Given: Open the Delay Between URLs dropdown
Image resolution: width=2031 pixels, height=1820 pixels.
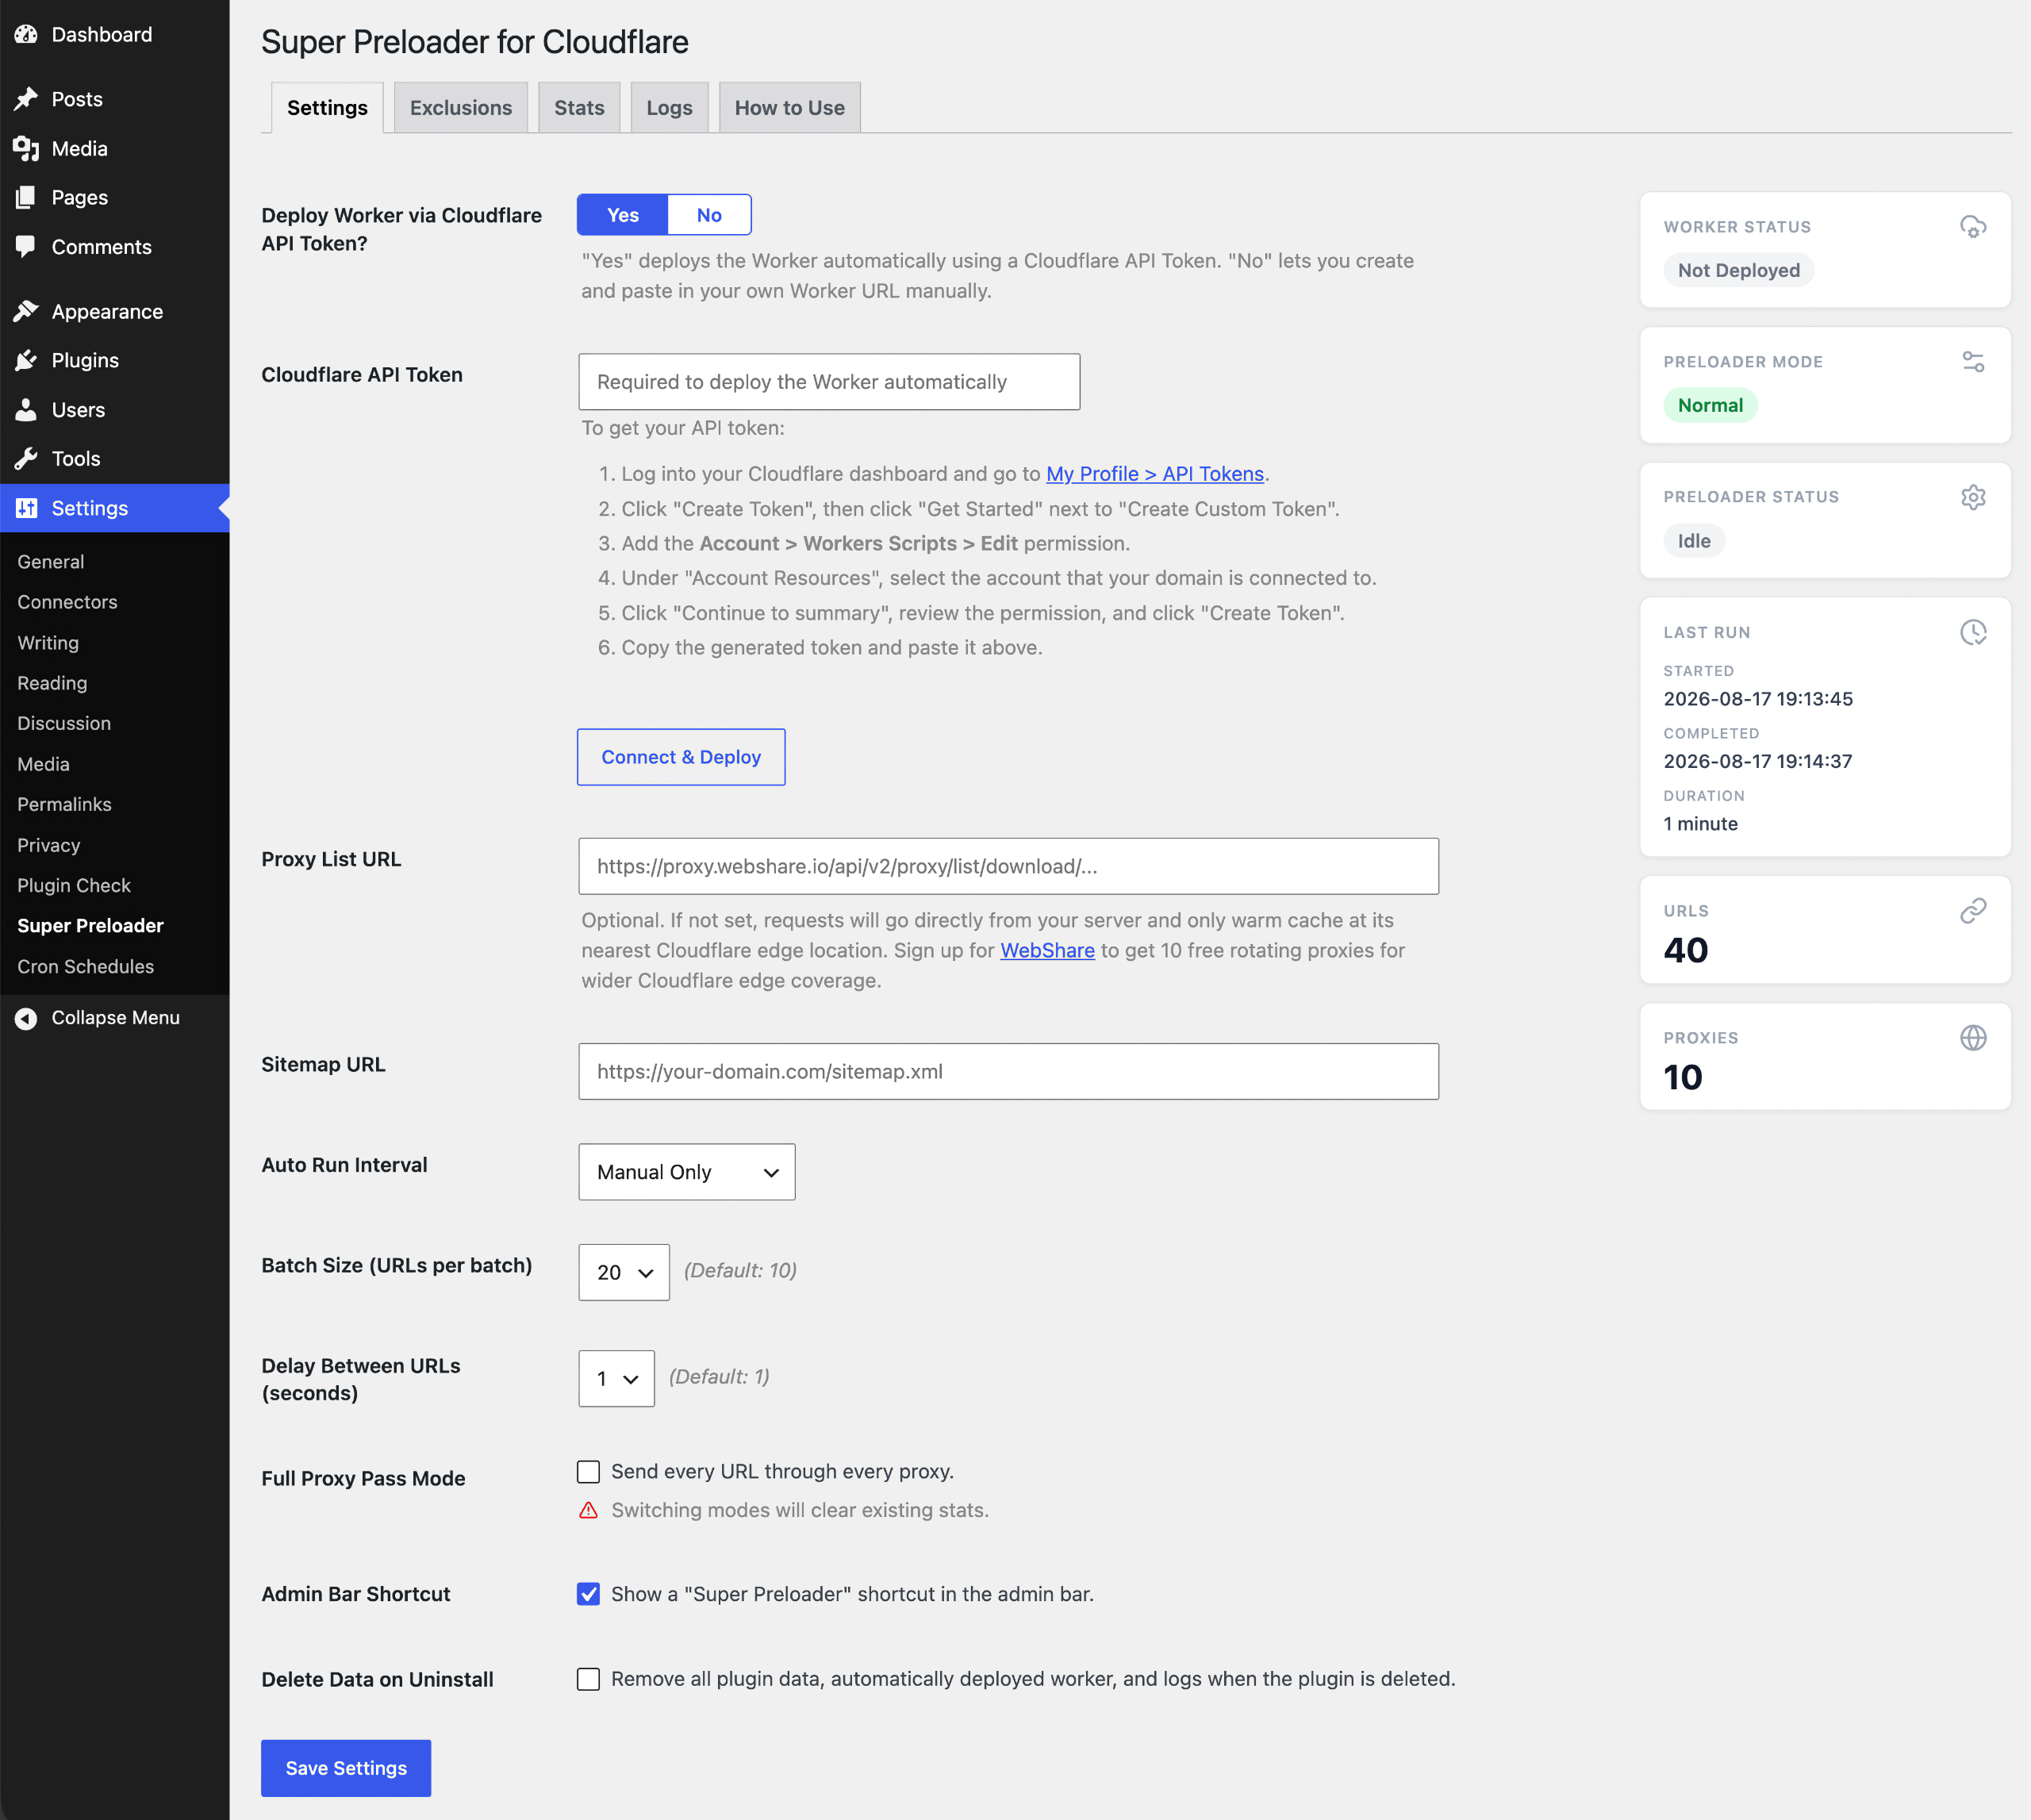Looking at the screenshot, I should click(x=616, y=1379).
